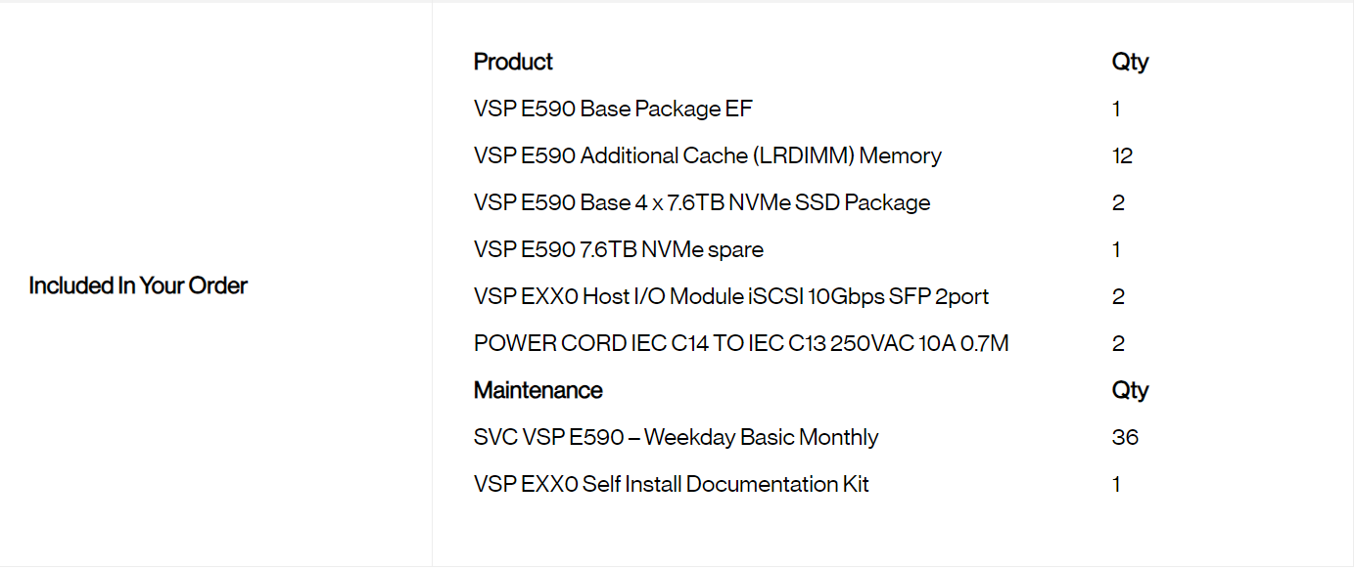This screenshot has height=569, width=1355.
Task: Click the quantity 12 for Additional Cache Memory
Action: point(1122,155)
